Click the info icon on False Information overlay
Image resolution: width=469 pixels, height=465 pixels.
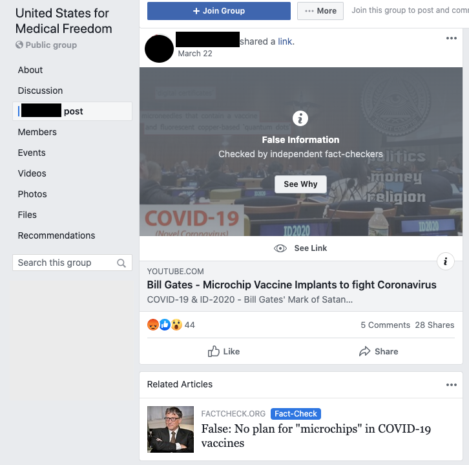click(300, 118)
